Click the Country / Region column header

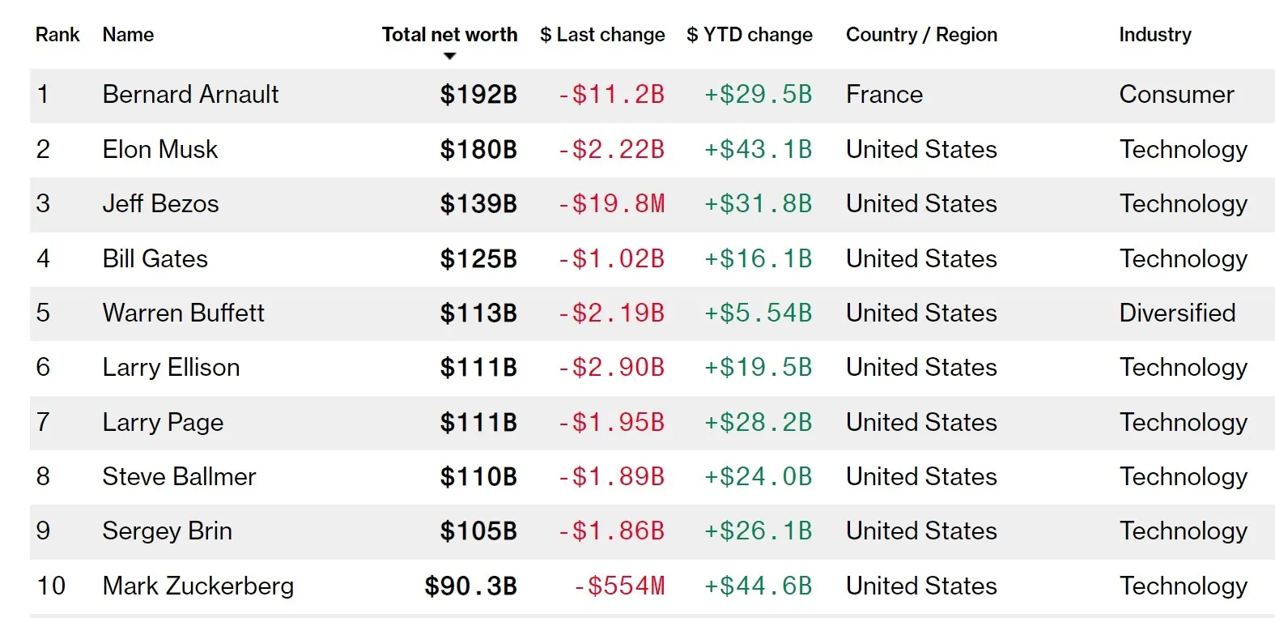921,35
